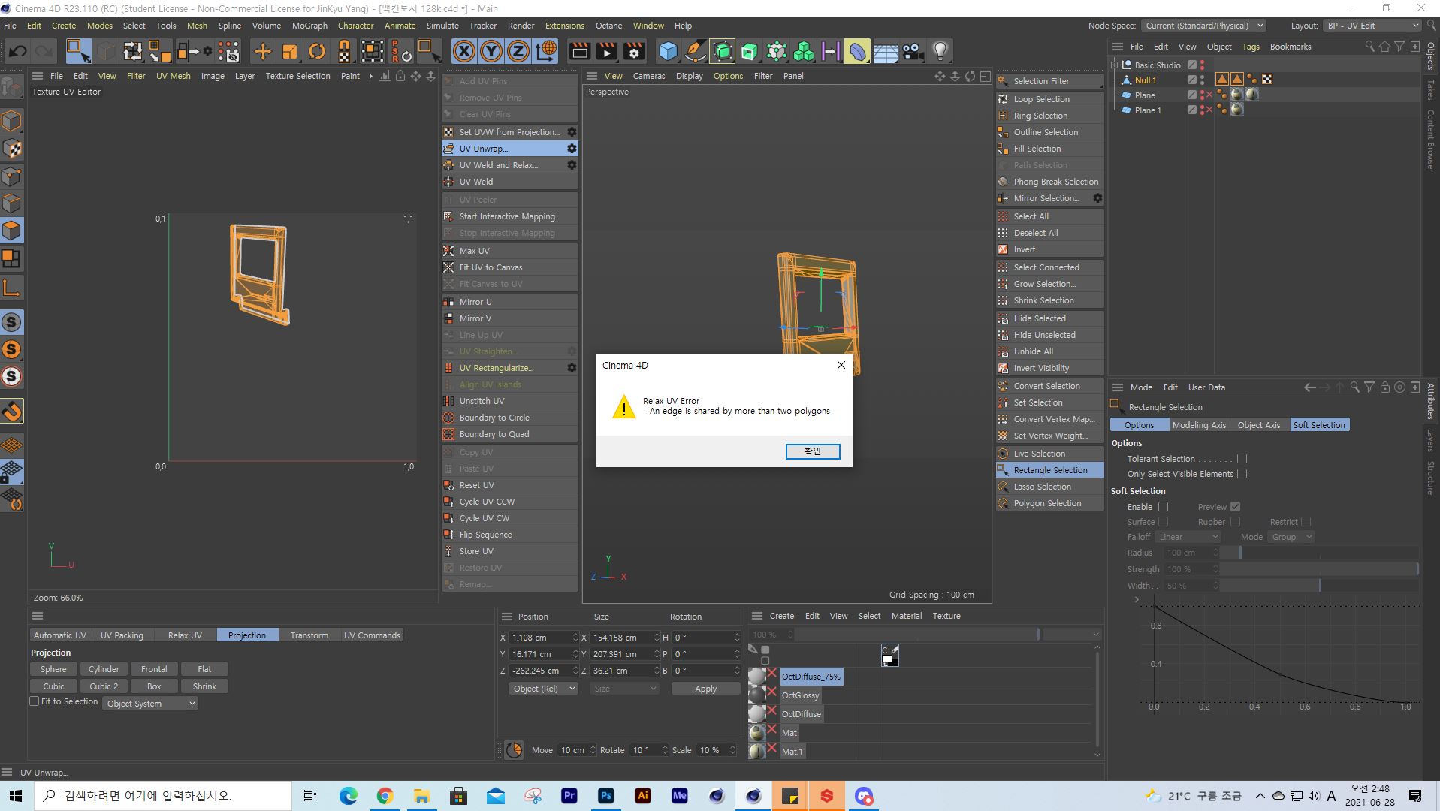This screenshot has height=811, width=1440.
Task: Click the Undo arrow icon
Action: click(x=18, y=51)
